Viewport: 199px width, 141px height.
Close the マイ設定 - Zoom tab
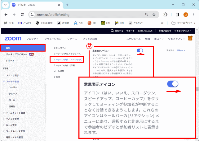click(59, 5)
